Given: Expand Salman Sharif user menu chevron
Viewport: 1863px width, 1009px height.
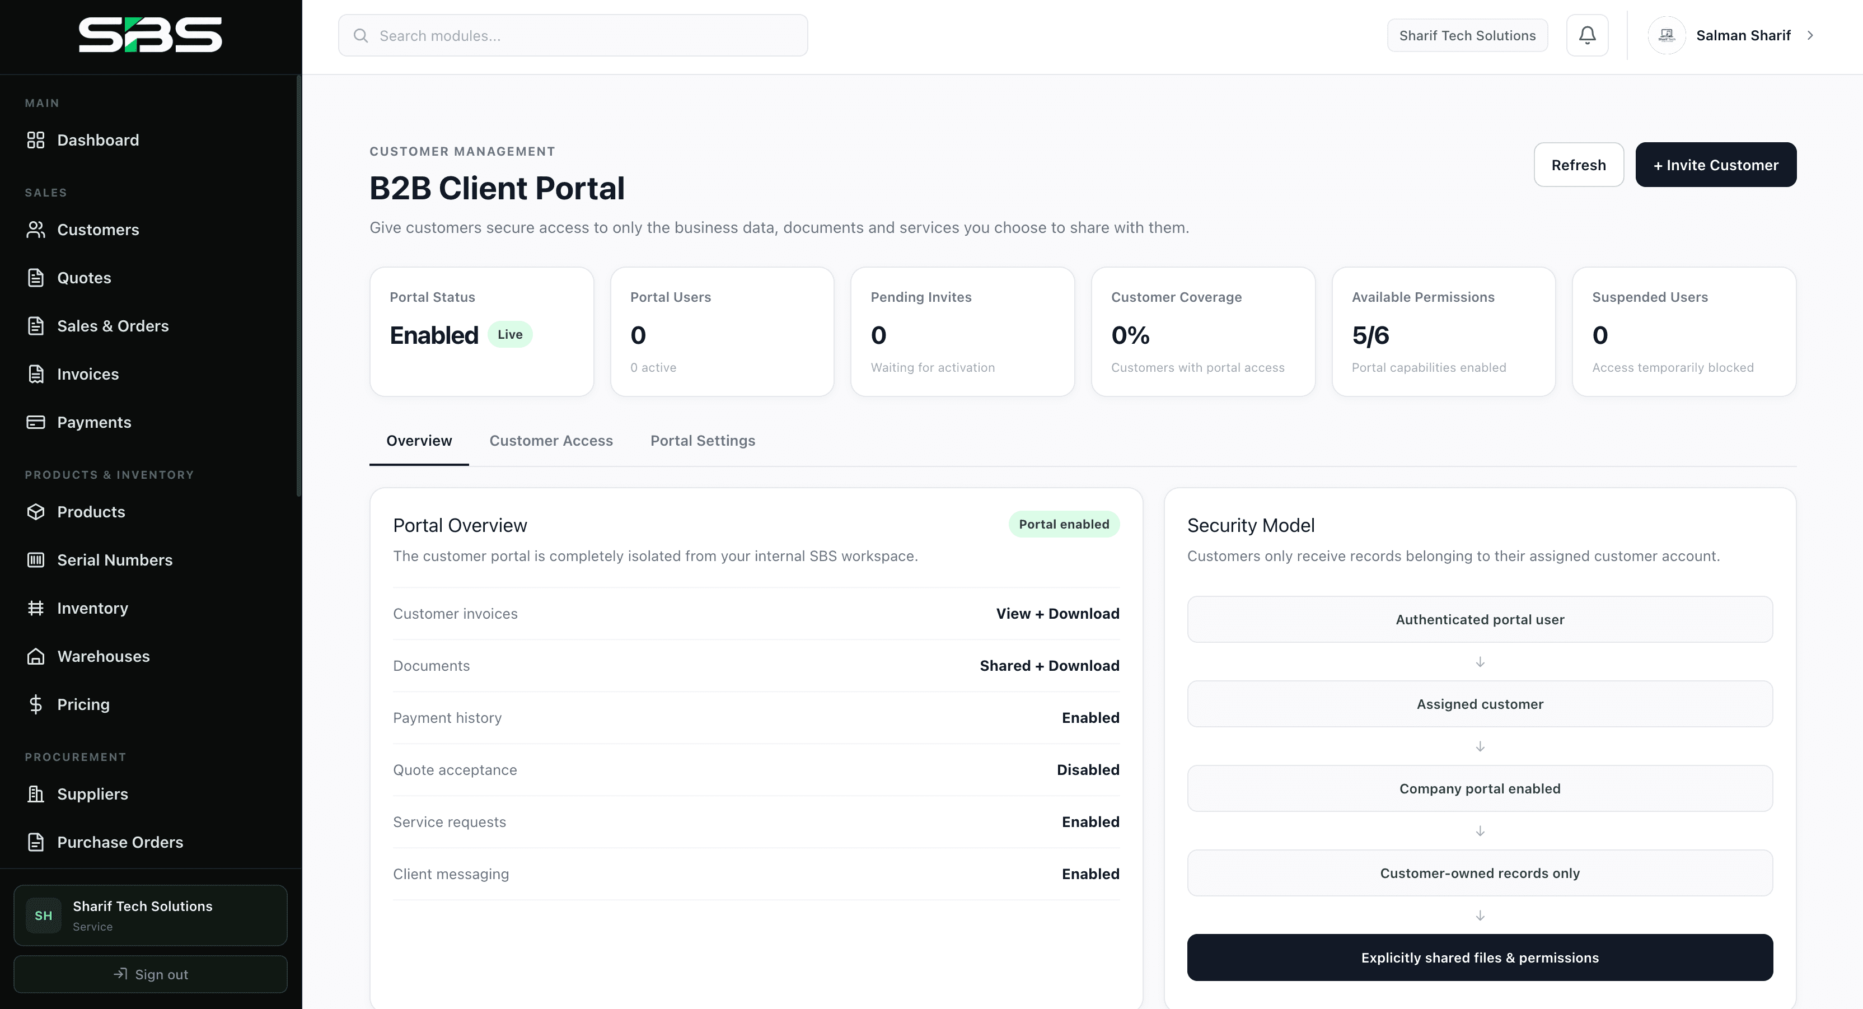Looking at the screenshot, I should coord(1810,35).
